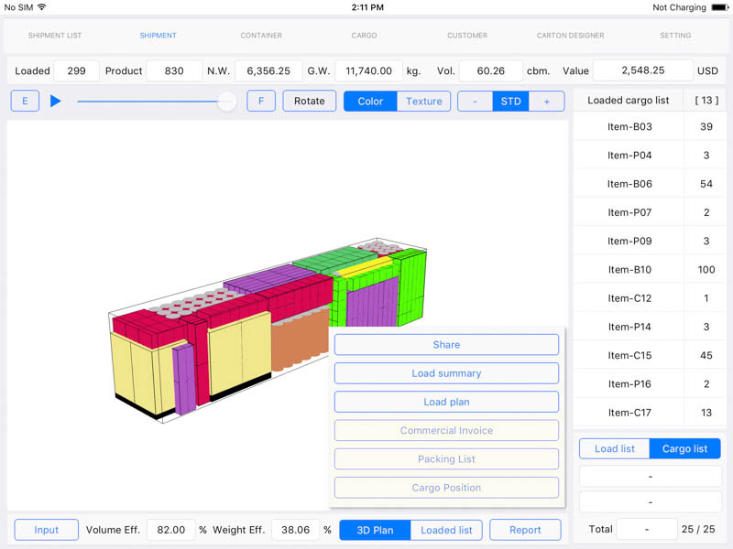The height and width of the screenshot is (549, 733).
Task: Choose Share from the report menu
Action: (446, 345)
